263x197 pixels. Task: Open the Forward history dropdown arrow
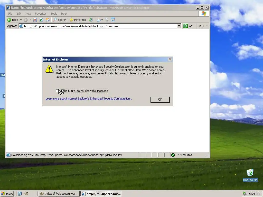pyautogui.click(x=30, y=20)
